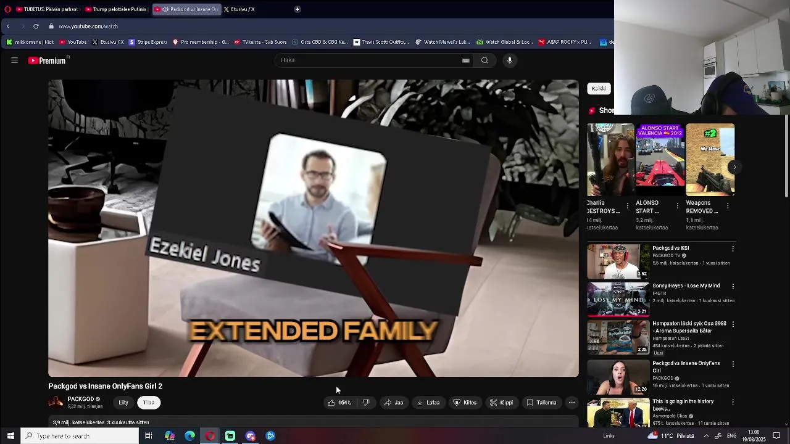The height and width of the screenshot is (444, 790).
Task: Open the Hampaaton läski syök Osa 3993 title
Action: pos(689,327)
